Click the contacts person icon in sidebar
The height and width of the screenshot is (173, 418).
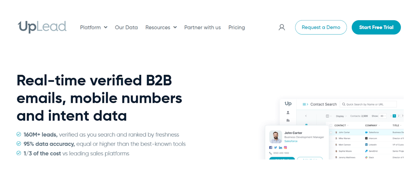[288, 112]
